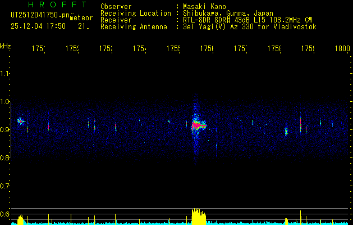This screenshot has width=353, height=225.
Task: Select the 3el Yagi(V) Az 330 antenna text
Action: click(x=250, y=27)
